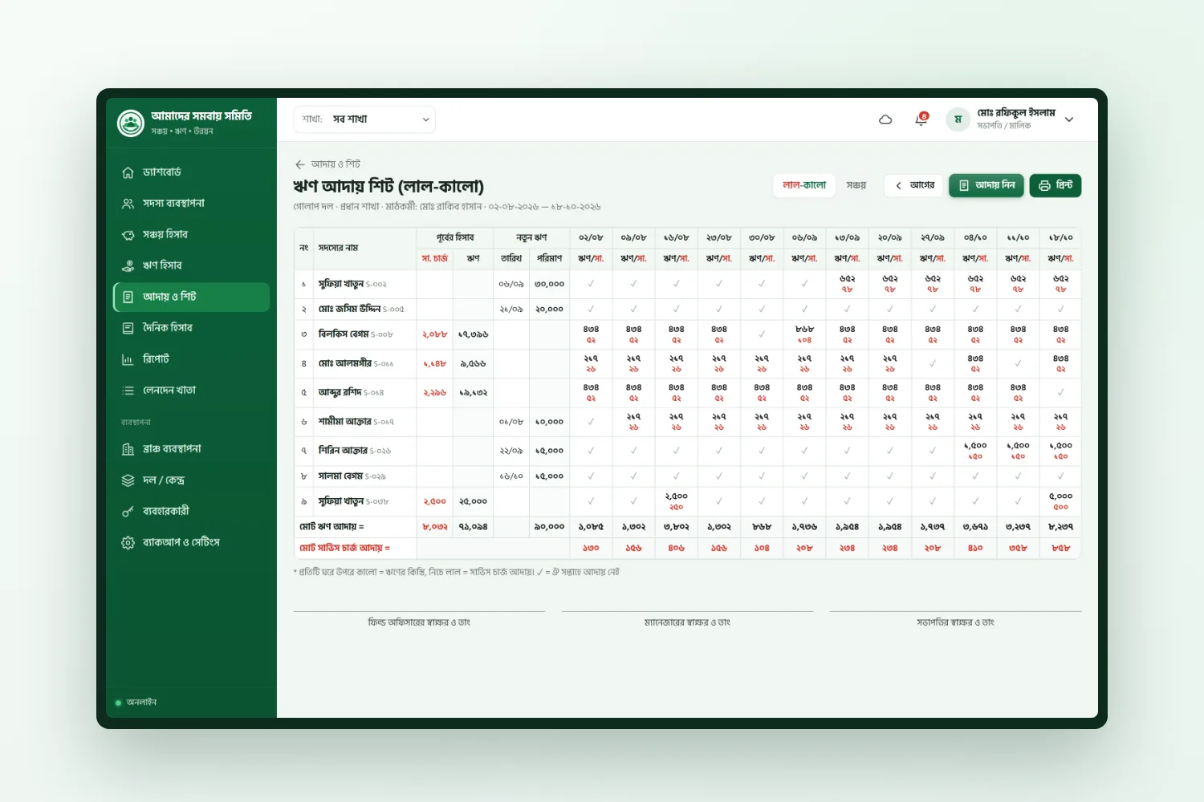The width and height of the screenshot is (1204, 802).
Task: Click the মোট সার্ভিস চার্জ আদায় = row label
Action: point(344,549)
